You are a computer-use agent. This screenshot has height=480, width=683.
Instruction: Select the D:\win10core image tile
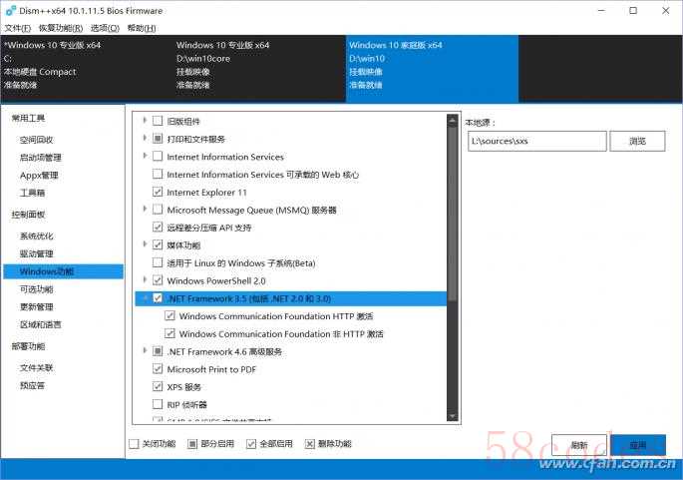pos(259,69)
